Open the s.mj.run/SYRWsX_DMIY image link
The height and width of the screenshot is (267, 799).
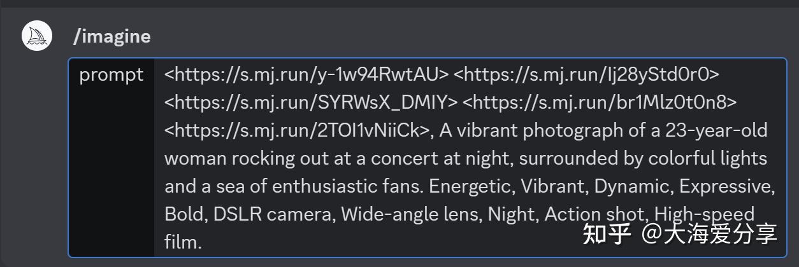coord(311,102)
